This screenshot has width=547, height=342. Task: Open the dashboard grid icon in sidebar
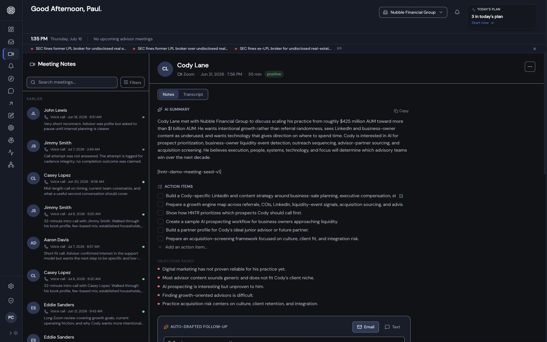[x=11, y=29]
